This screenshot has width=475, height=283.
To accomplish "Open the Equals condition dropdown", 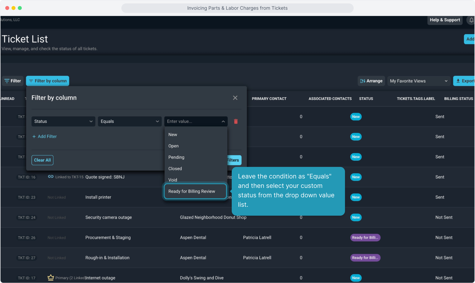I will [129, 121].
